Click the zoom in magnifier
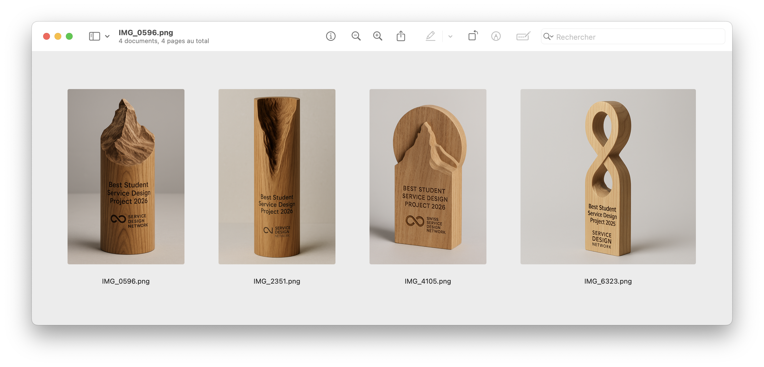This screenshot has height=367, width=764. [377, 36]
